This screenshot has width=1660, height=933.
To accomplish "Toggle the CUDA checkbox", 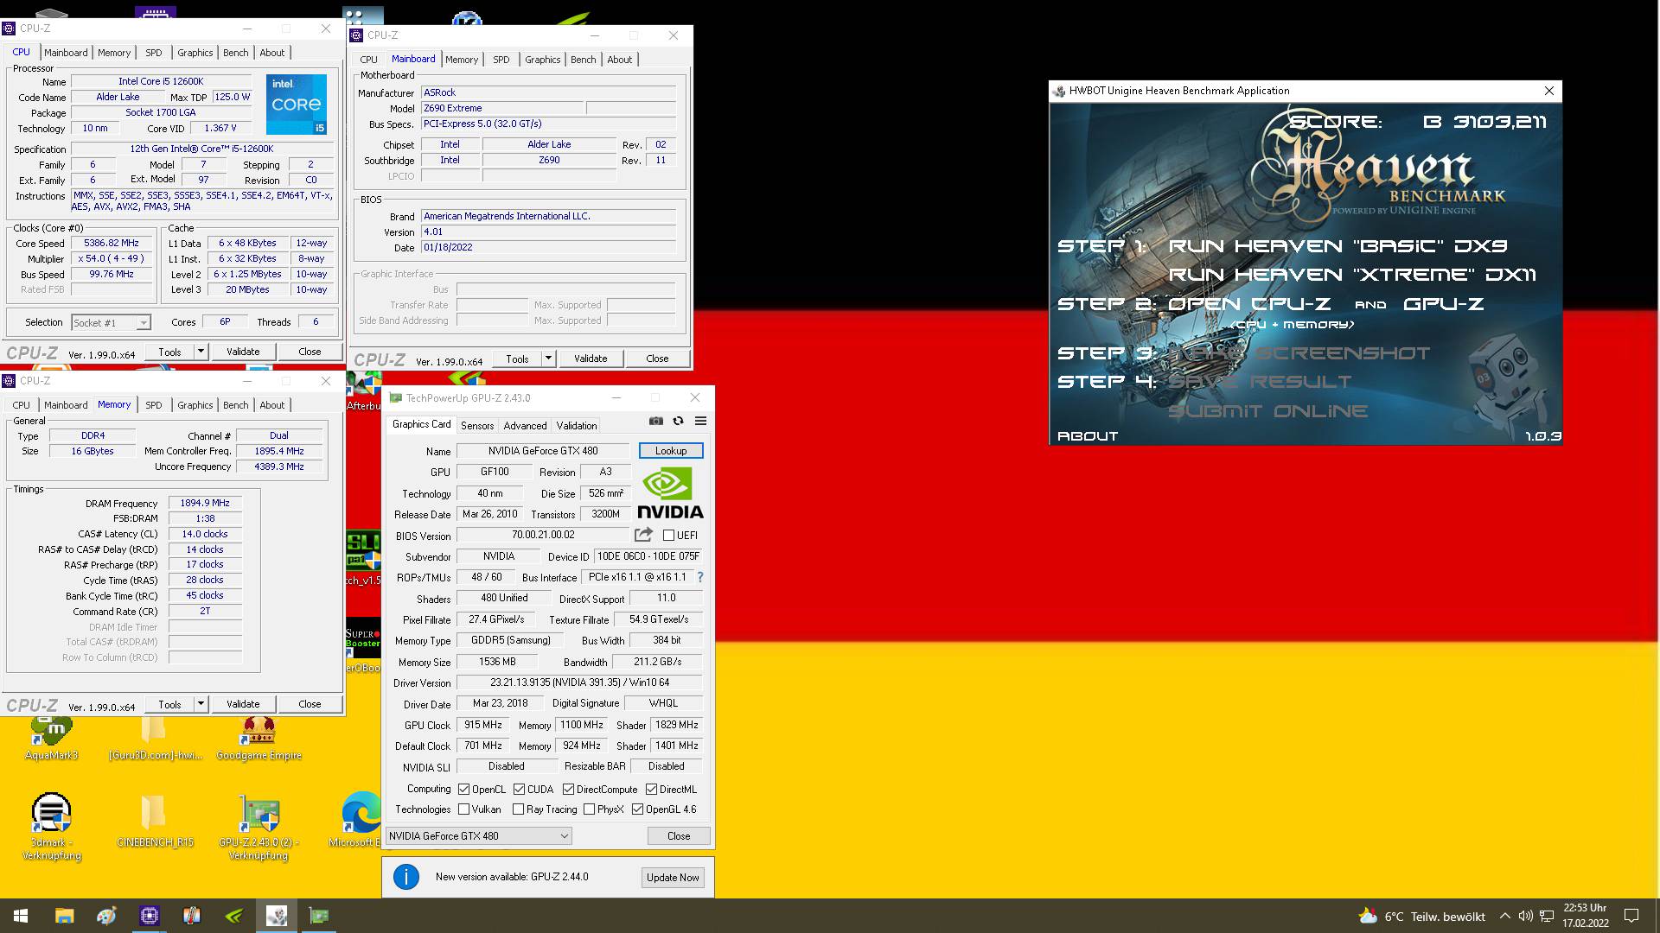I will tap(519, 790).
